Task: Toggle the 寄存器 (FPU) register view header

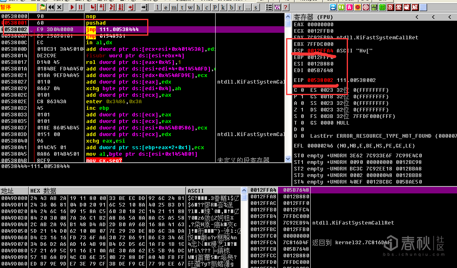Action: [313, 17]
